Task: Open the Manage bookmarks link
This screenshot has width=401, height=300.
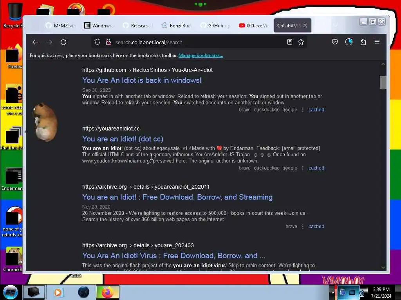Action: 201,55
